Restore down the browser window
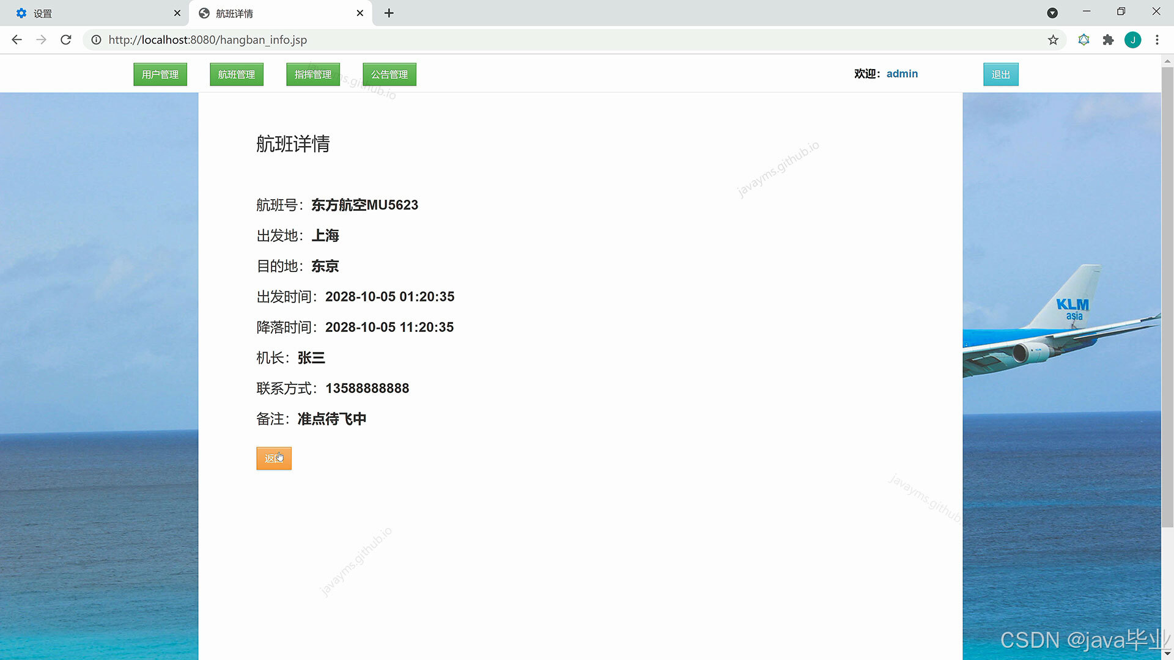Screen dimensions: 1174x660 (1121, 12)
